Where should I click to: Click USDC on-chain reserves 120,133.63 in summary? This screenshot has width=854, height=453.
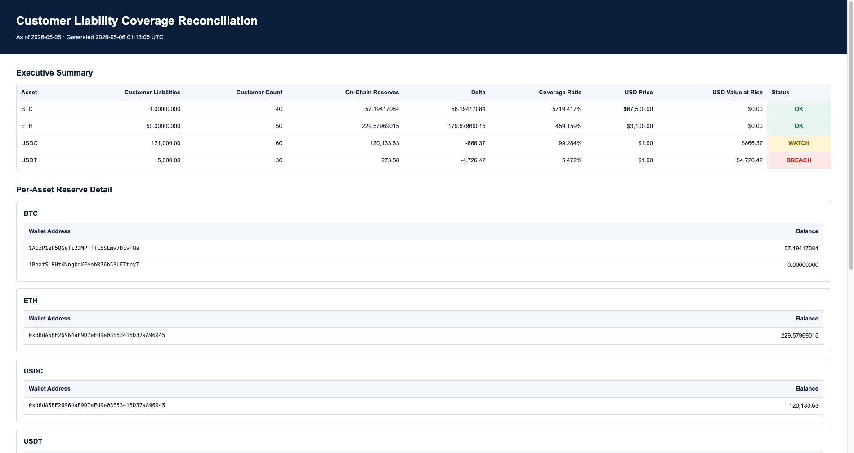pyautogui.click(x=385, y=143)
